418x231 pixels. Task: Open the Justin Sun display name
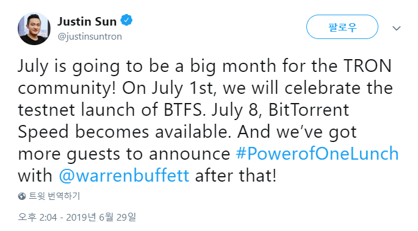(87, 21)
